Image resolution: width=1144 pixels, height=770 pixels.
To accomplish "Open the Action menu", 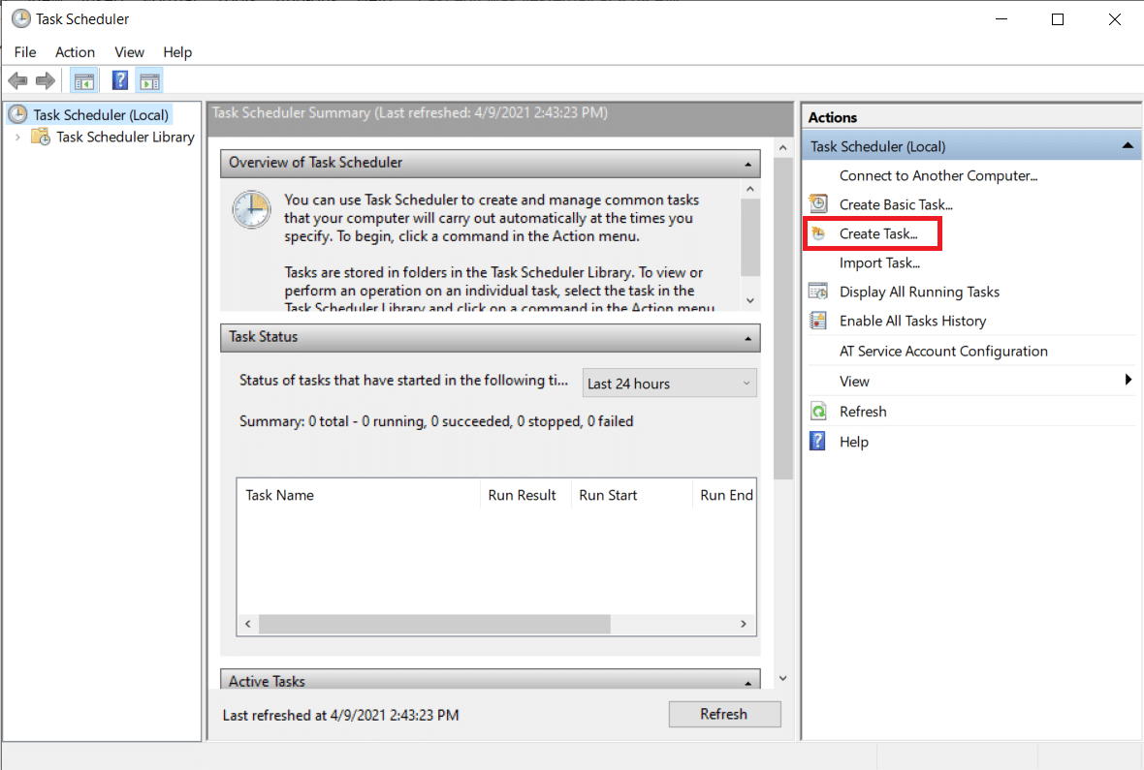I will 76,52.
